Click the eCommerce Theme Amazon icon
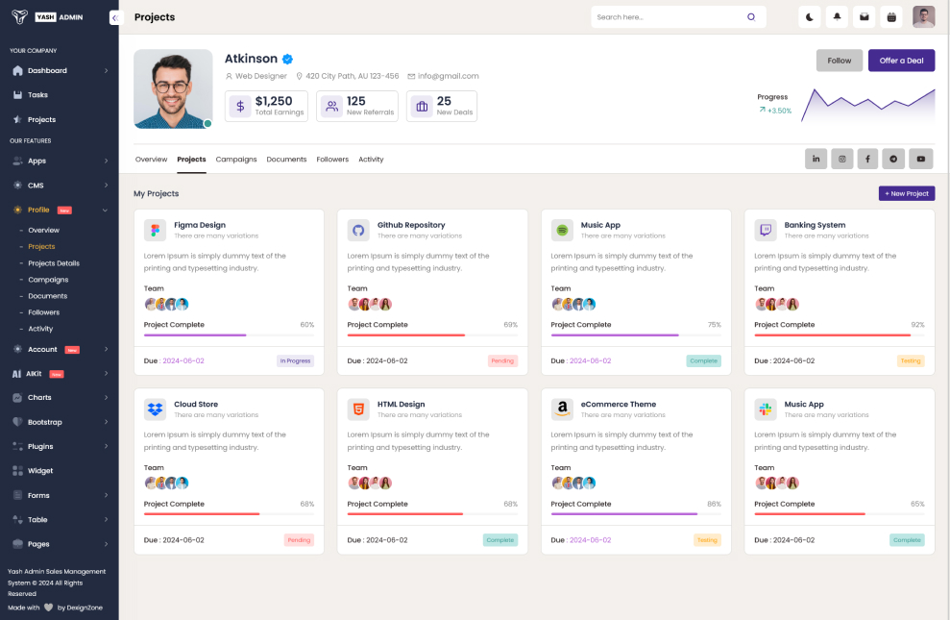Viewport: 950px width, 620px height. click(x=562, y=409)
